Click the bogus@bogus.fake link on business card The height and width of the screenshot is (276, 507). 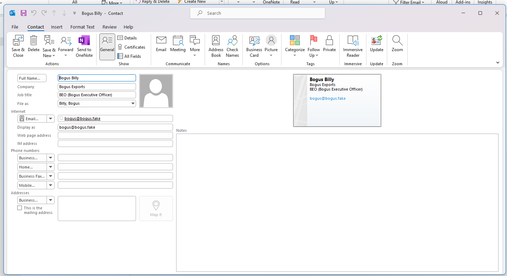328,99
